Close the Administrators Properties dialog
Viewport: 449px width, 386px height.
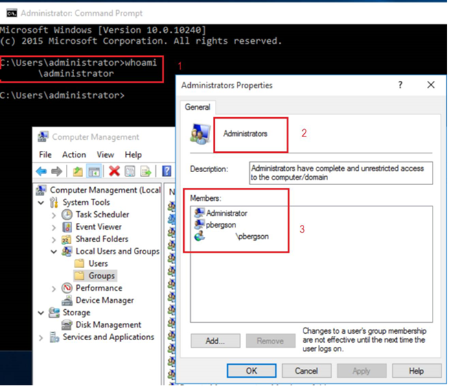(x=430, y=85)
